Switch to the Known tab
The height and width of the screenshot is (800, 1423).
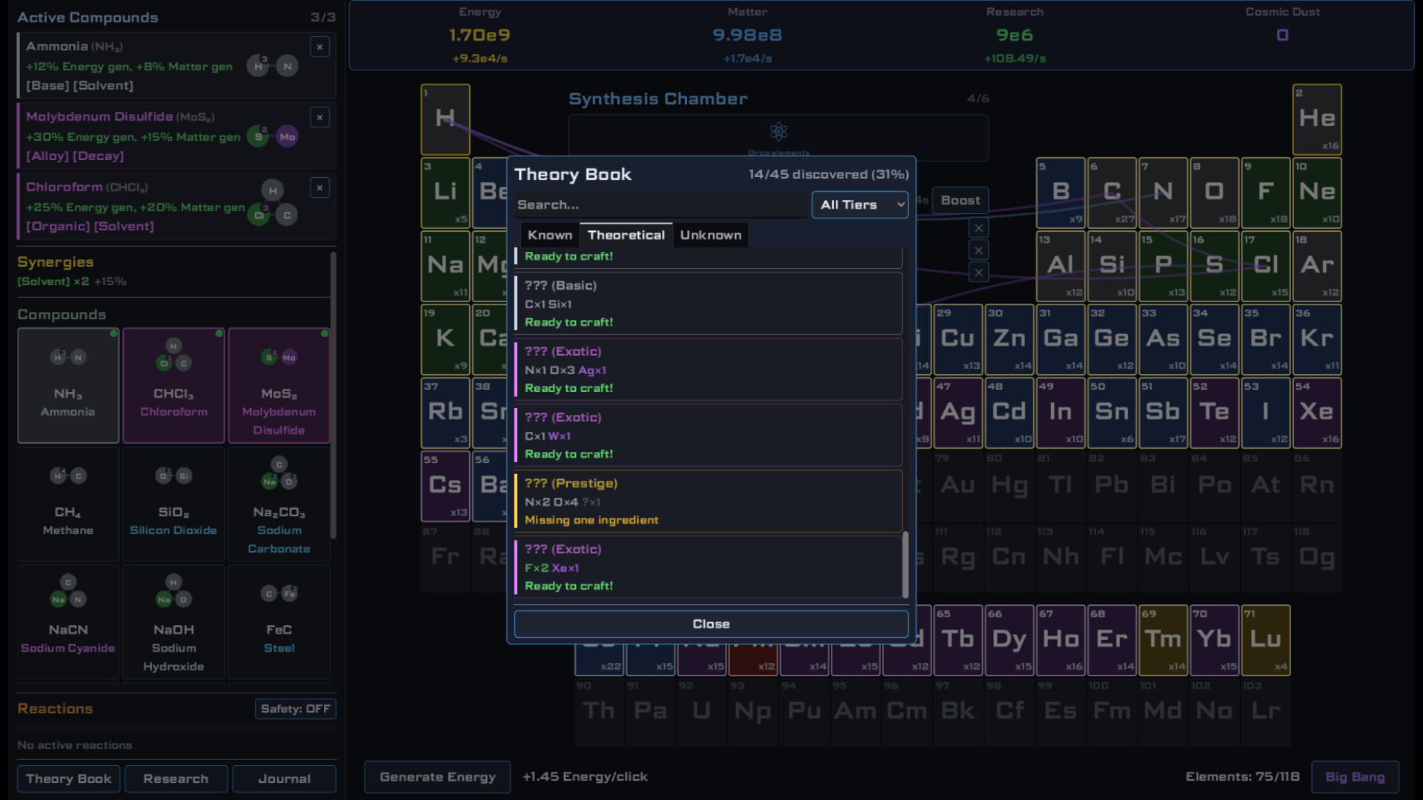[550, 234]
